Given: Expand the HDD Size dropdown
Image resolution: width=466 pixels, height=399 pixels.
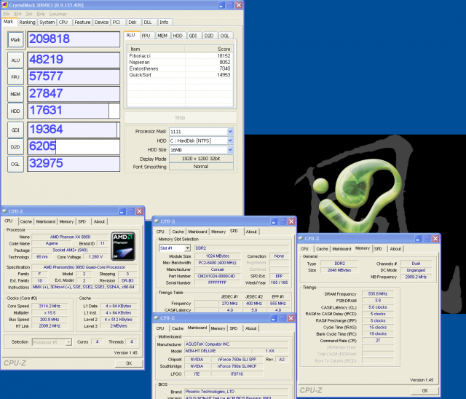Looking at the screenshot, I should 230,150.
